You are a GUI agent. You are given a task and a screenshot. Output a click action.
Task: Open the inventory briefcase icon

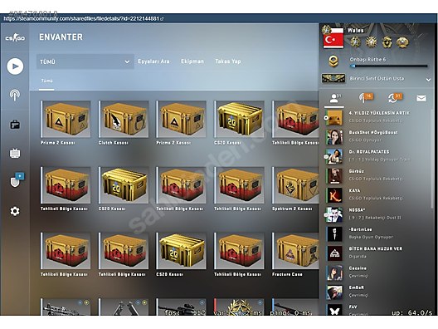pyautogui.click(x=15, y=125)
